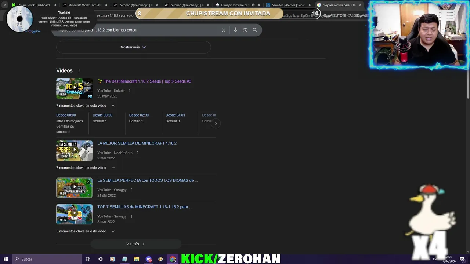Open more options for Smoggy 21 abr result
The width and height of the screenshot is (470, 264).
[131, 190]
